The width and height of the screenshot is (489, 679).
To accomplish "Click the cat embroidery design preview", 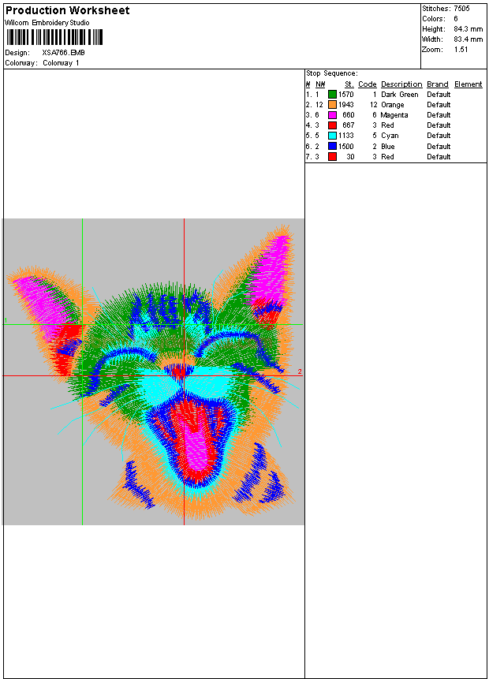I will point(153,371).
